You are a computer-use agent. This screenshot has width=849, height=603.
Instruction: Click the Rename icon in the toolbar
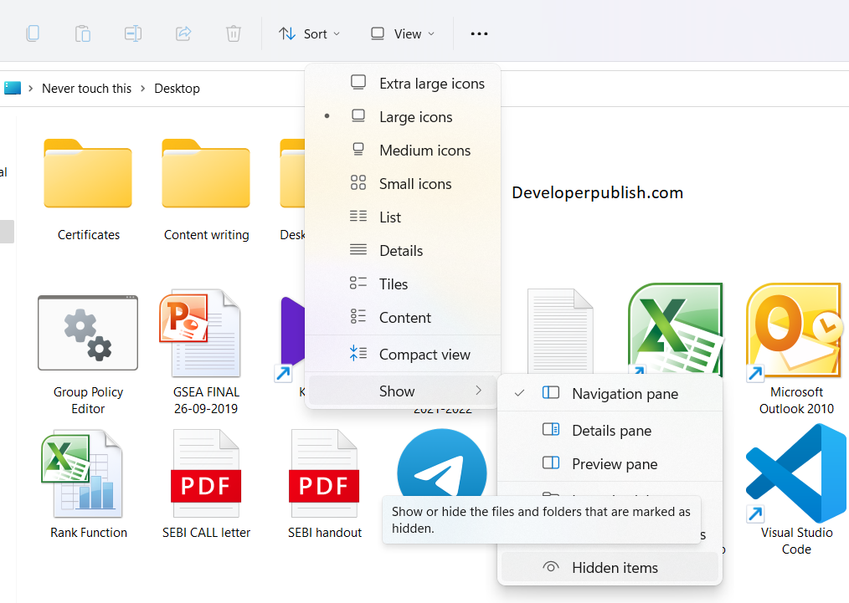(x=133, y=33)
